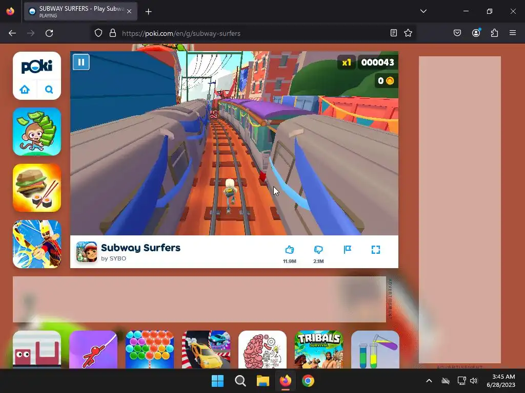Pause the Subway Surfers game
Viewport: 525px width, 393px height.
click(81, 62)
